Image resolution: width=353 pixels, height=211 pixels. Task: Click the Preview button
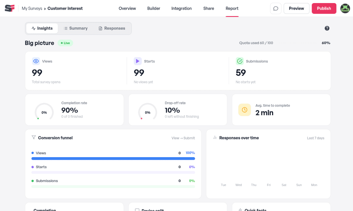click(x=297, y=8)
